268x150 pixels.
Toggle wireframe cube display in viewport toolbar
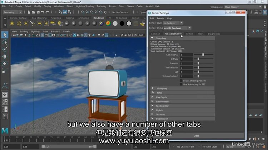(71, 35)
